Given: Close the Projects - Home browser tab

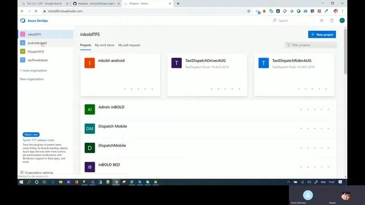Looking at the screenshot, I should (x=170, y=3).
